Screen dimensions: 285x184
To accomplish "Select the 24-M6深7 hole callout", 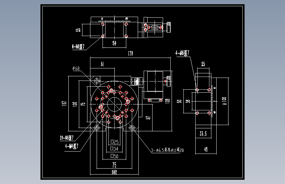I will pyautogui.click(x=67, y=138).
